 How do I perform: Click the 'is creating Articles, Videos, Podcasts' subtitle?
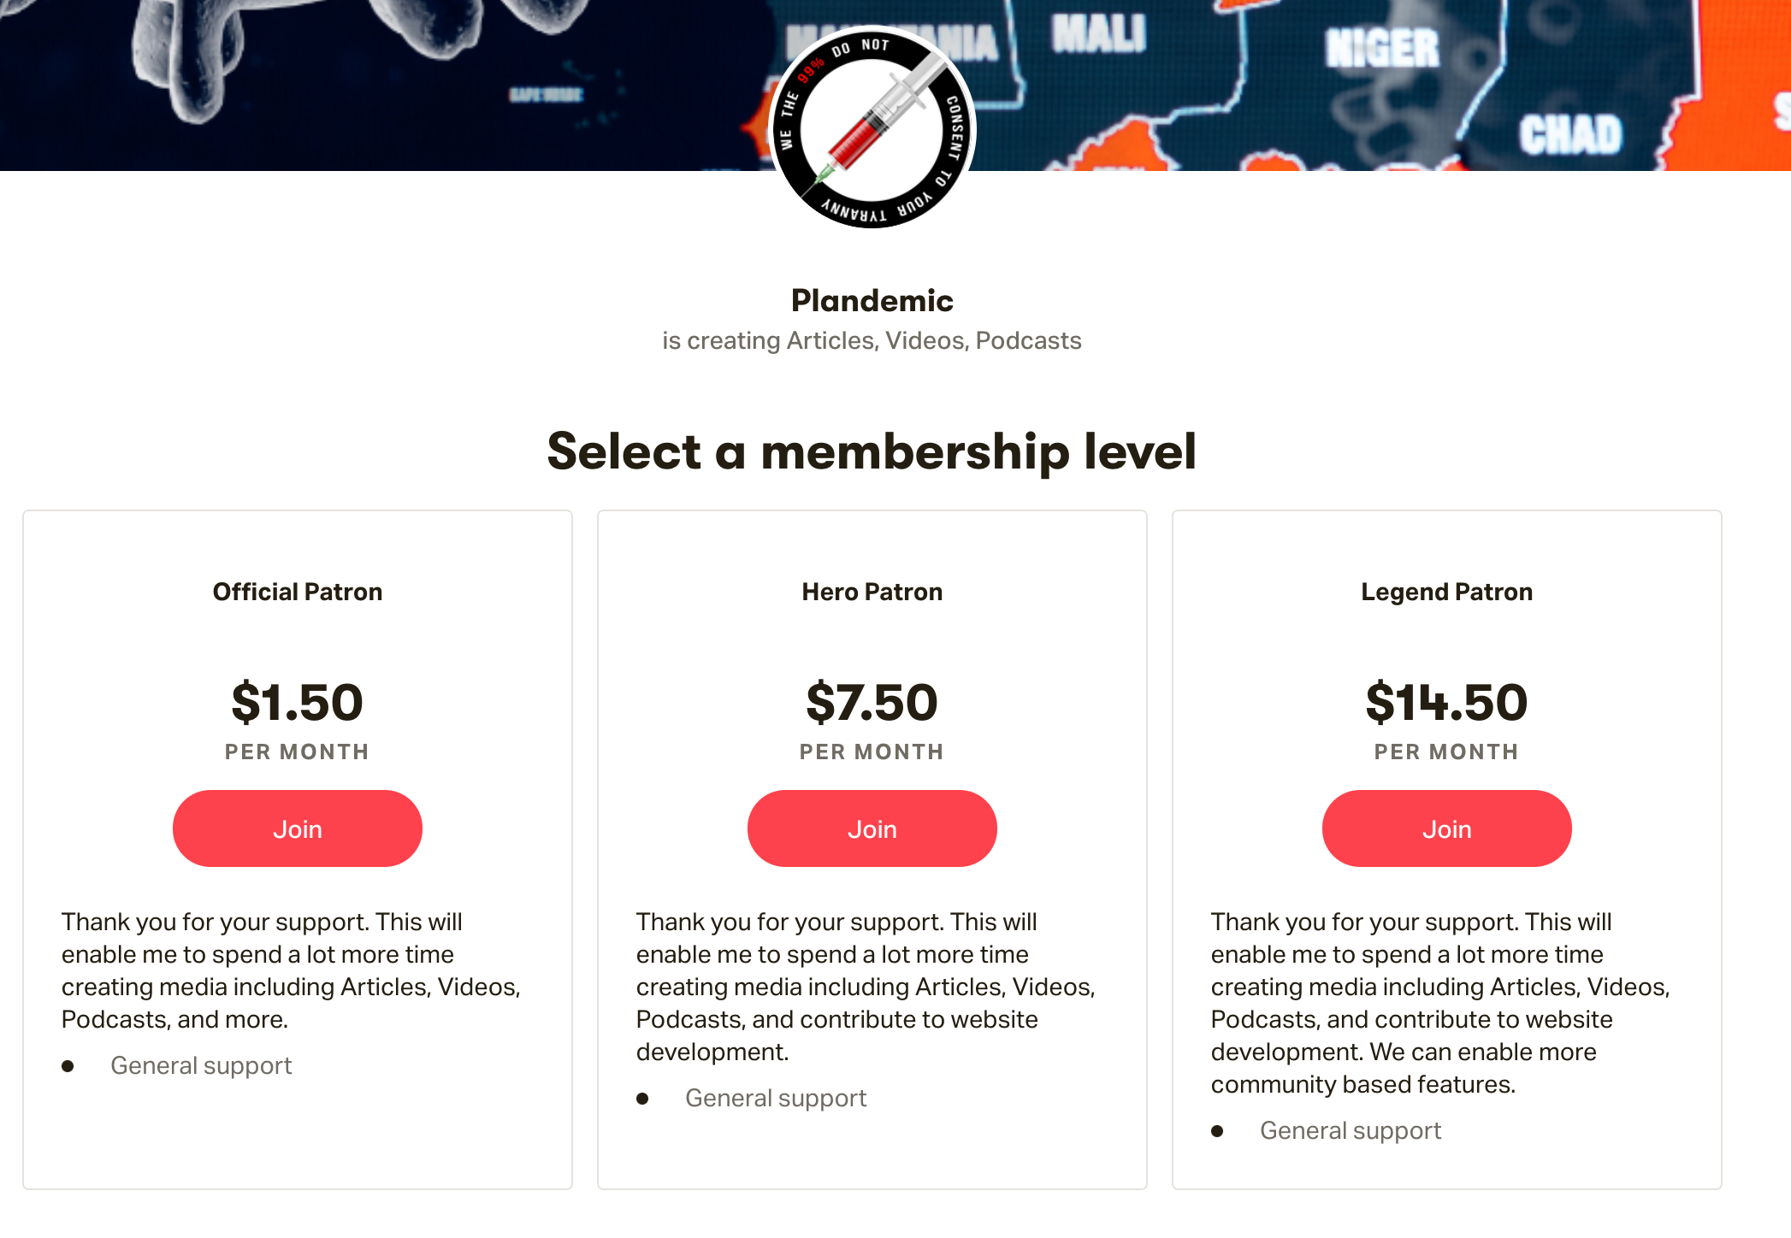tap(871, 340)
